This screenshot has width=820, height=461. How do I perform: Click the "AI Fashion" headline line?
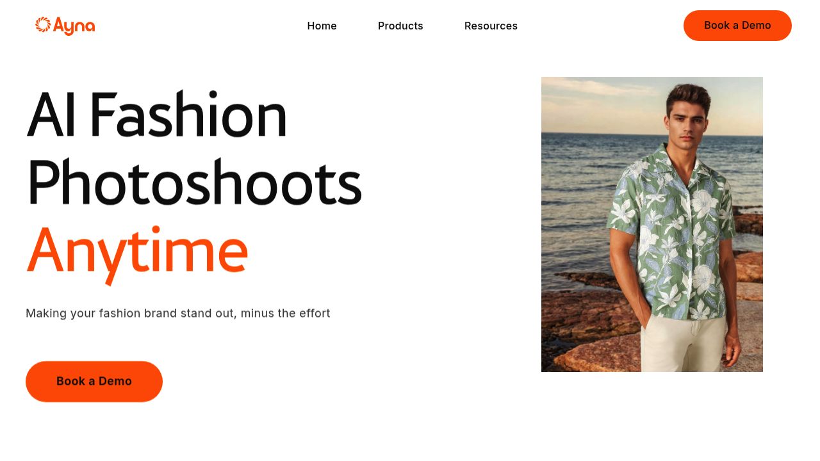coord(157,115)
